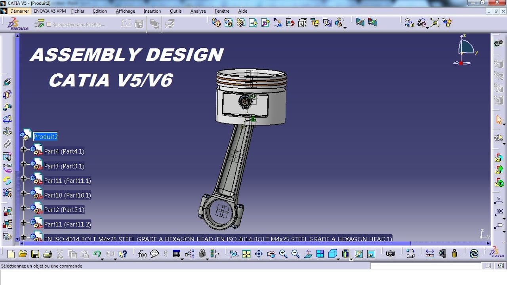The width and height of the screenshot is (507, 285).
Task: Click the Fit All In icon
Action: [x=246, y=254]
